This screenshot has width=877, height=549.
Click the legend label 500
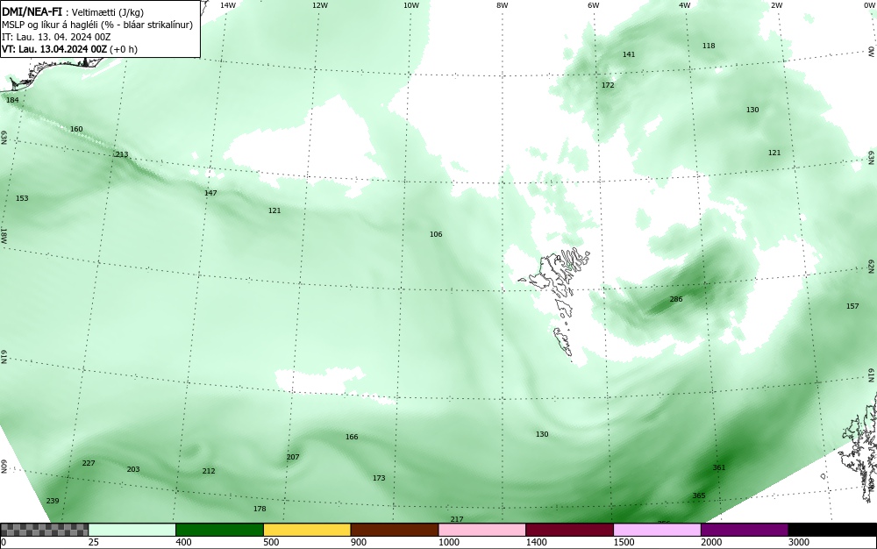click(x=271, y=542)
